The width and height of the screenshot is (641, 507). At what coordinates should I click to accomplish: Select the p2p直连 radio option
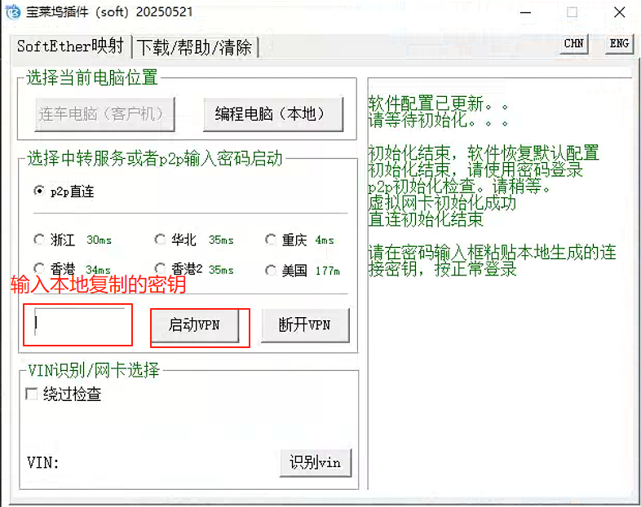[x=39, y=191]
